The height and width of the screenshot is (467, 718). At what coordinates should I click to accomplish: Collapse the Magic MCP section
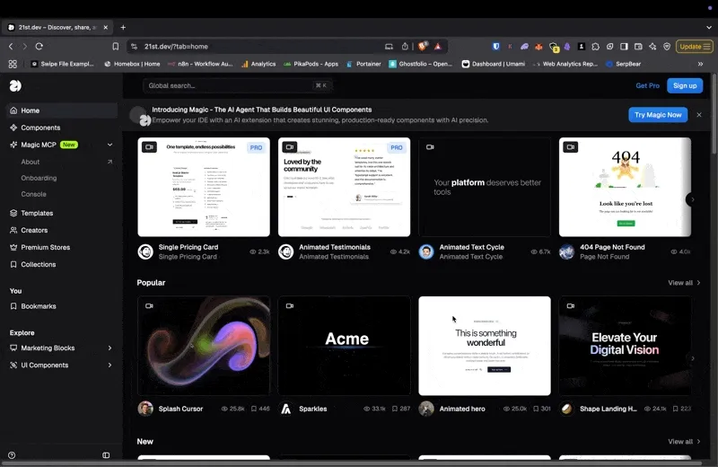[109, 145]
